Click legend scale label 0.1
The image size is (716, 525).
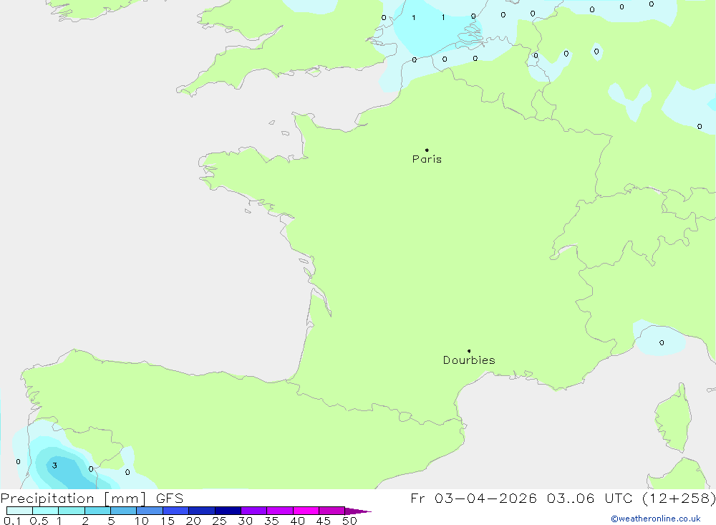(12, 521)
